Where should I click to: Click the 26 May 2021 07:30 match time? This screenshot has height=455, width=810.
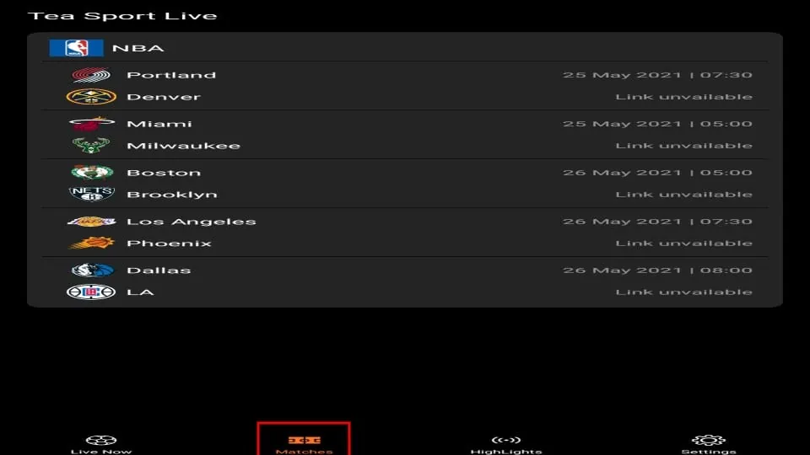tap(657, 222)
